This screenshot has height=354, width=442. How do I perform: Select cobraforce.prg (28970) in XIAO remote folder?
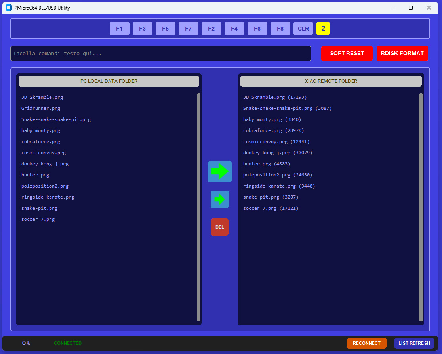[273, 130]
